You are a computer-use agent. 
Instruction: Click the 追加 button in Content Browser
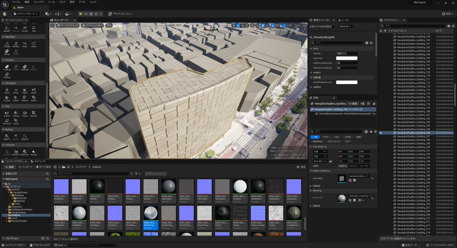pos(10,167)
